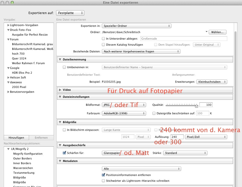Toggle the Schärfen für checkbox
The width and height of the screenshot is (242, 187).
(64, 153)
